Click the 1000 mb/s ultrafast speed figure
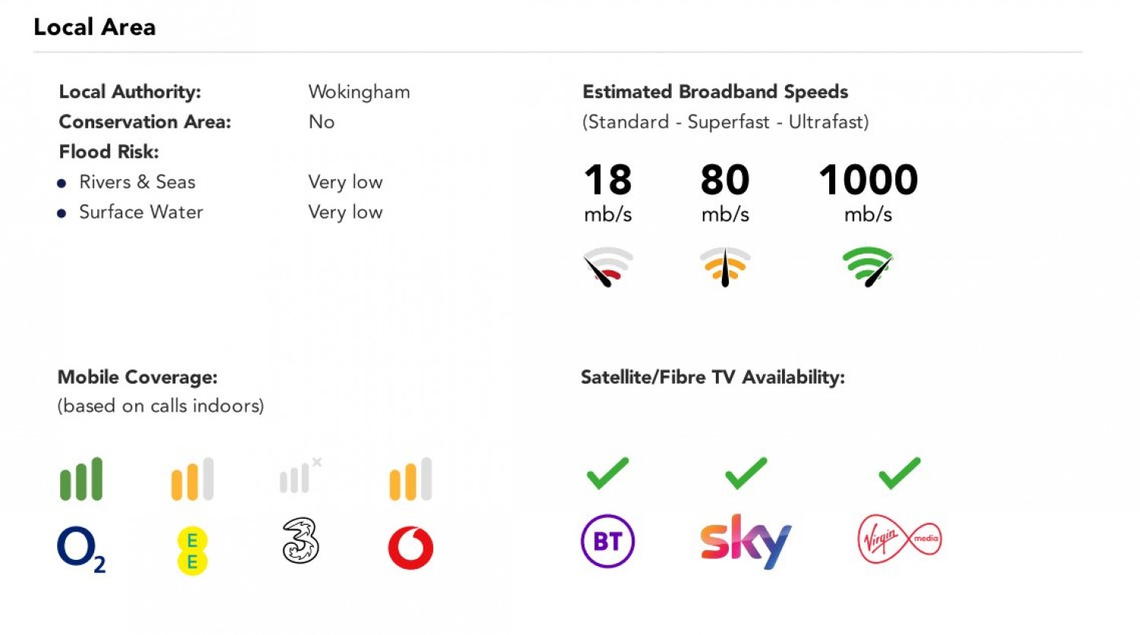 pyautogui.click(x=868, y=181)
